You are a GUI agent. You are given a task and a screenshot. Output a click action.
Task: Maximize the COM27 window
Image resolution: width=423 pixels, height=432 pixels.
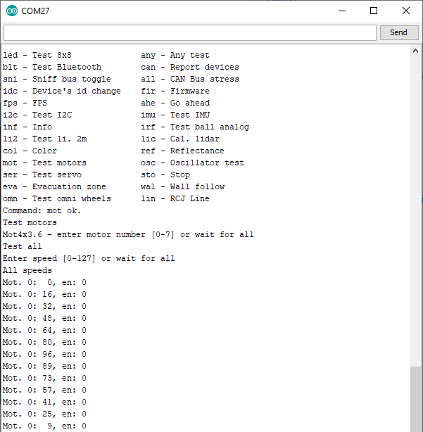click(x=374, y=11)
